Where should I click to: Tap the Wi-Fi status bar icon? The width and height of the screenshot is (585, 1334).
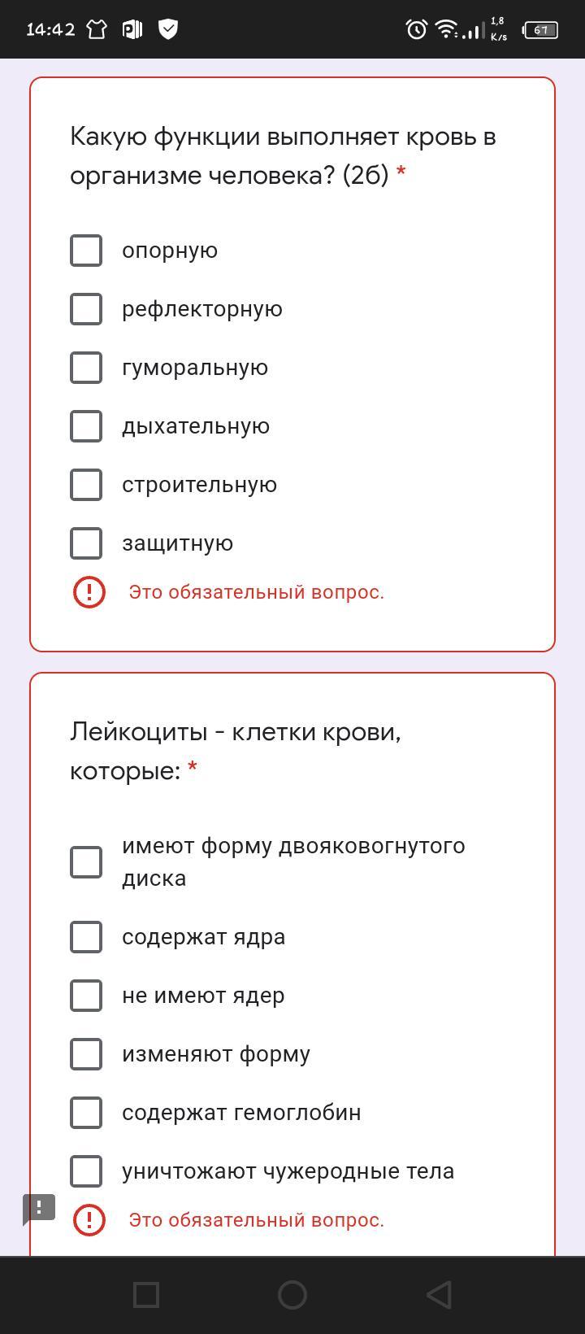(x=446, y=30)
